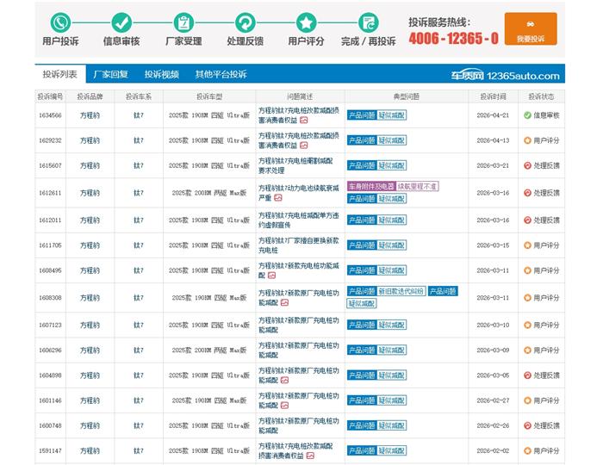Viewport: 603px width, 465px height.
Task: Click the 处理反馈 refresh step icon
Action: tap(245, 22)
